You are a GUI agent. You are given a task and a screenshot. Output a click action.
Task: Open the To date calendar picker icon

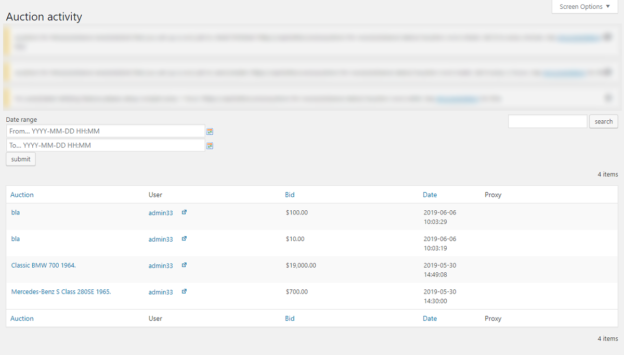210,145
